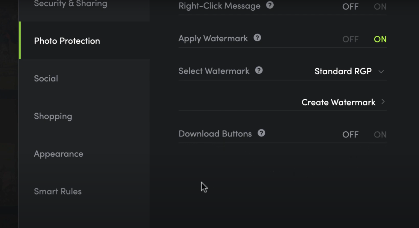Click the Right-Click Message help icon

[270, 5]
